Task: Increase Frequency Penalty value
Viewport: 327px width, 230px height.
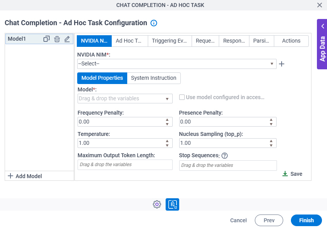Action: 167,120
